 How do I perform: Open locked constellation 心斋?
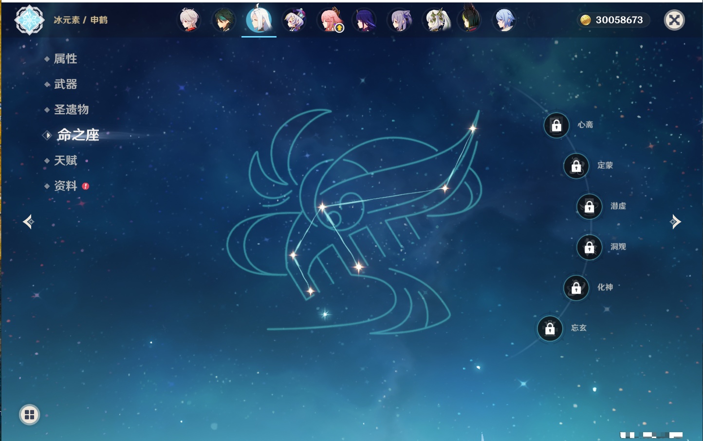coord(556,125)
